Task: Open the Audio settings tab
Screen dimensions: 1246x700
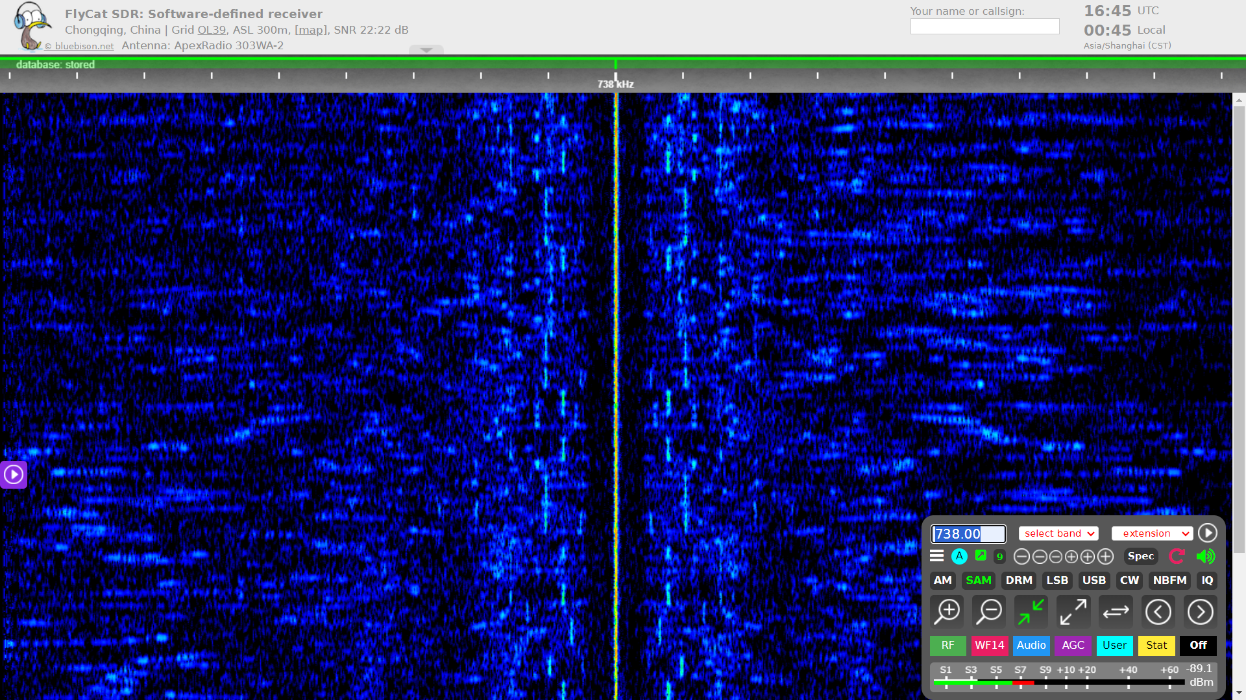Action: pos(1031,645)
